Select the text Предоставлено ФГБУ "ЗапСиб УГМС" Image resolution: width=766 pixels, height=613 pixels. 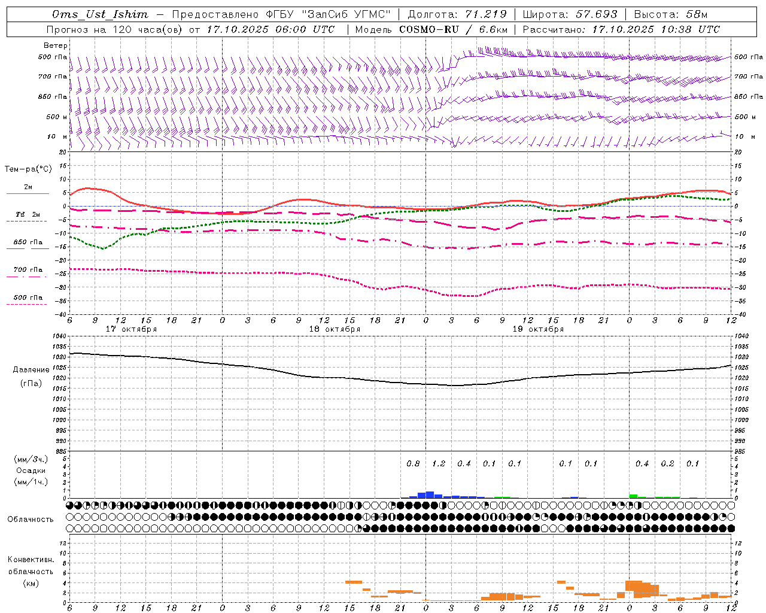281,14
